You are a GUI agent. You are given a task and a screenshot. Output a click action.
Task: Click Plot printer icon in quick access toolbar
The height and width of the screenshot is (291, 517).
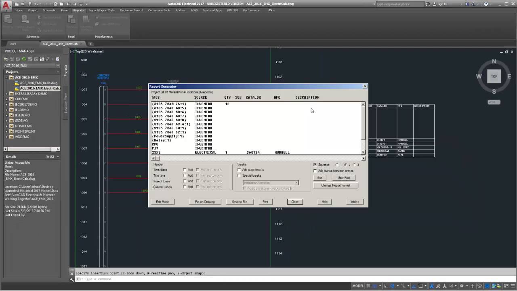[x=55, y=4]
